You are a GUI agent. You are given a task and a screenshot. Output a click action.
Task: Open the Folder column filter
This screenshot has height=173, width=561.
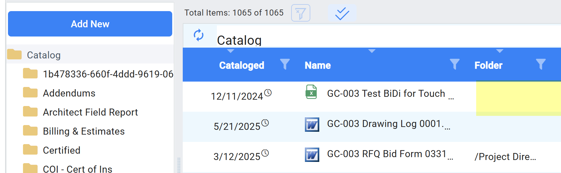click(x=541, y=64)
